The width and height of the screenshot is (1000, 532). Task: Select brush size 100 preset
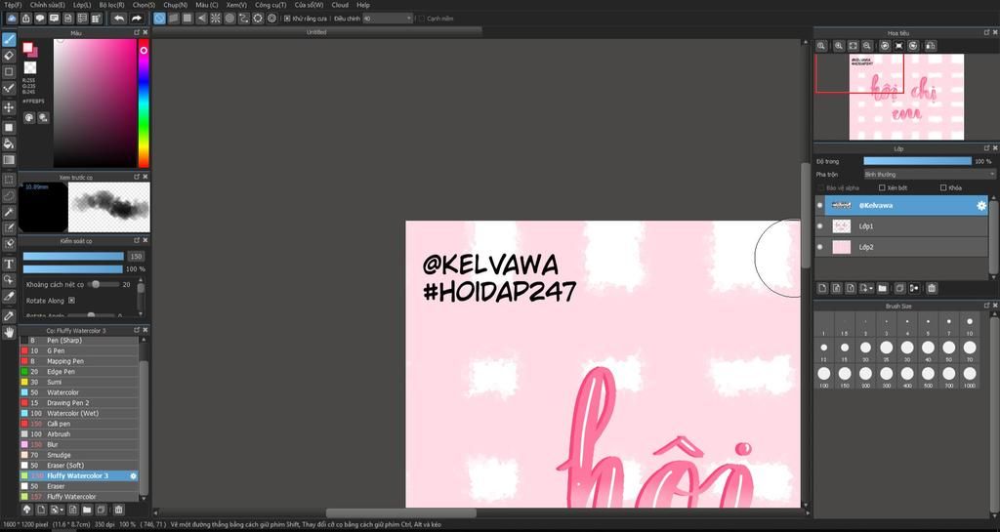(x=824, y=375)
